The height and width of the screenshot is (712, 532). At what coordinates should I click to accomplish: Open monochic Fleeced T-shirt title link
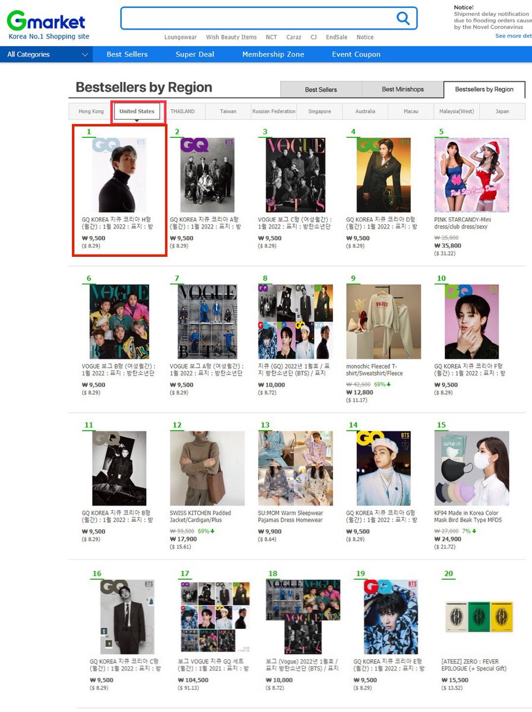click(375, 370)
